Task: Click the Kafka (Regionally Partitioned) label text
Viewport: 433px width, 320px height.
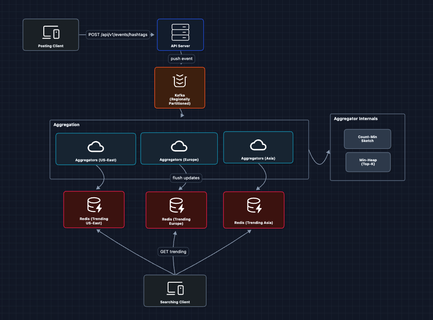Action: pos(180,99)
